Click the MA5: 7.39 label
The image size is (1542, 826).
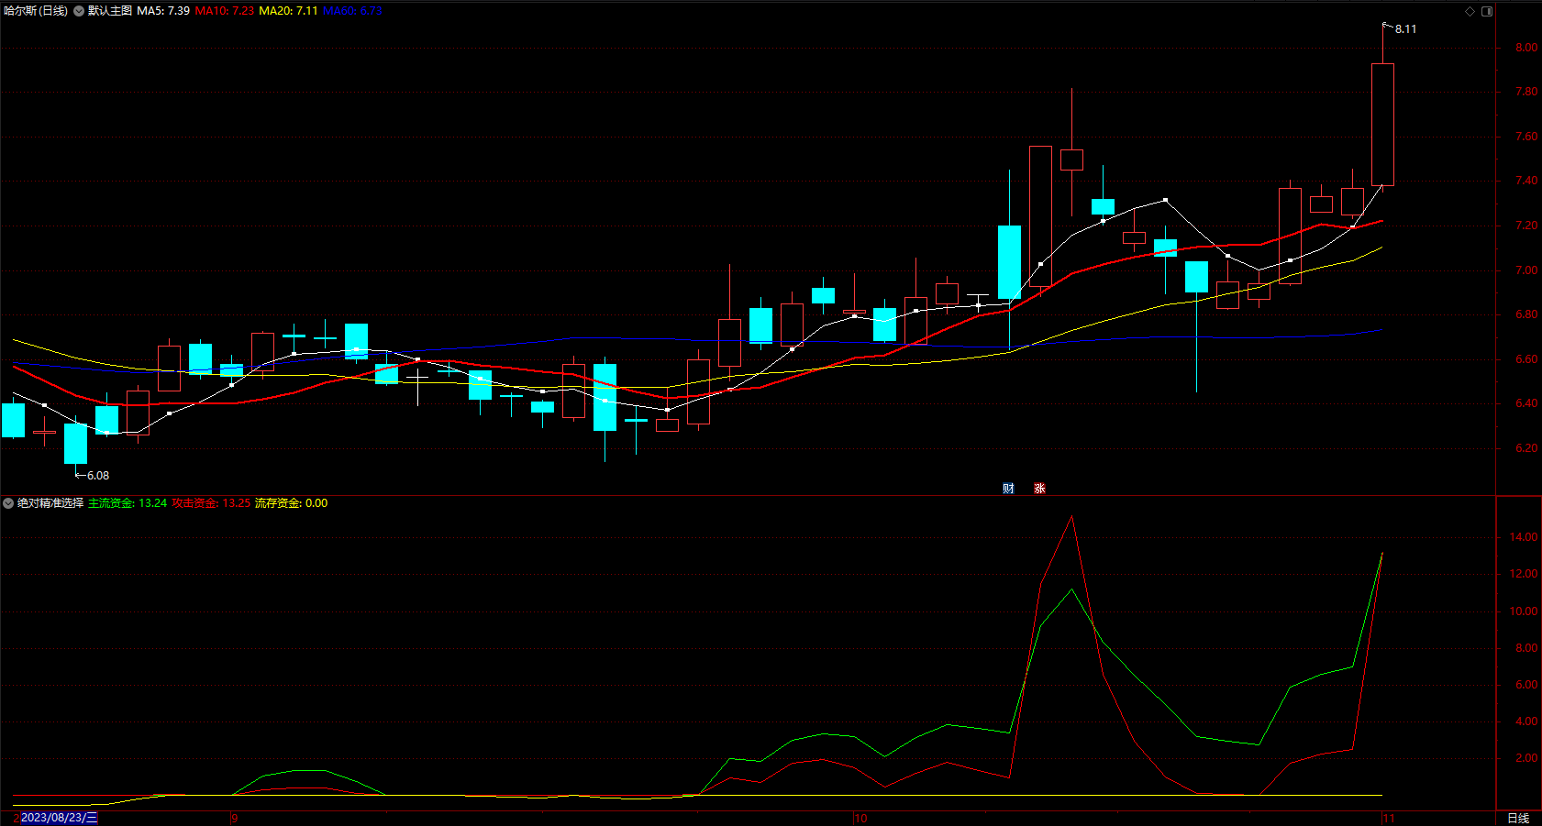point(163,11)
